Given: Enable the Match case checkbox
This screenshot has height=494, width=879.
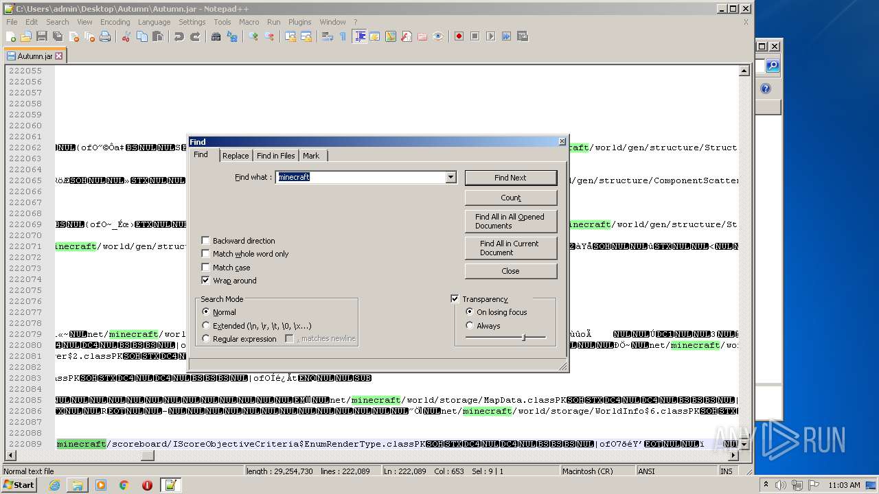Looking at the screenshot, I should pyautogui.click(x=205, y=268).
